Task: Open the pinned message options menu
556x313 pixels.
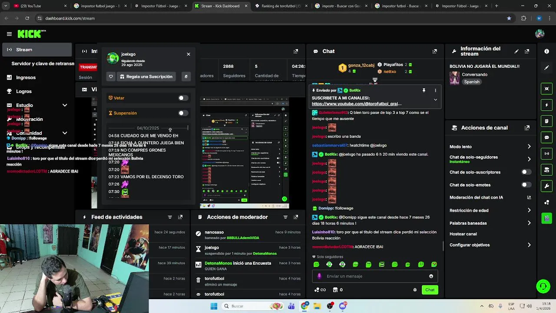Action: 435,90
